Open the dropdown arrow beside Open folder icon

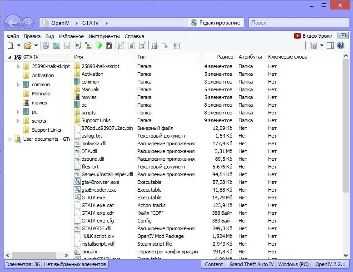(x=36, y=46)
